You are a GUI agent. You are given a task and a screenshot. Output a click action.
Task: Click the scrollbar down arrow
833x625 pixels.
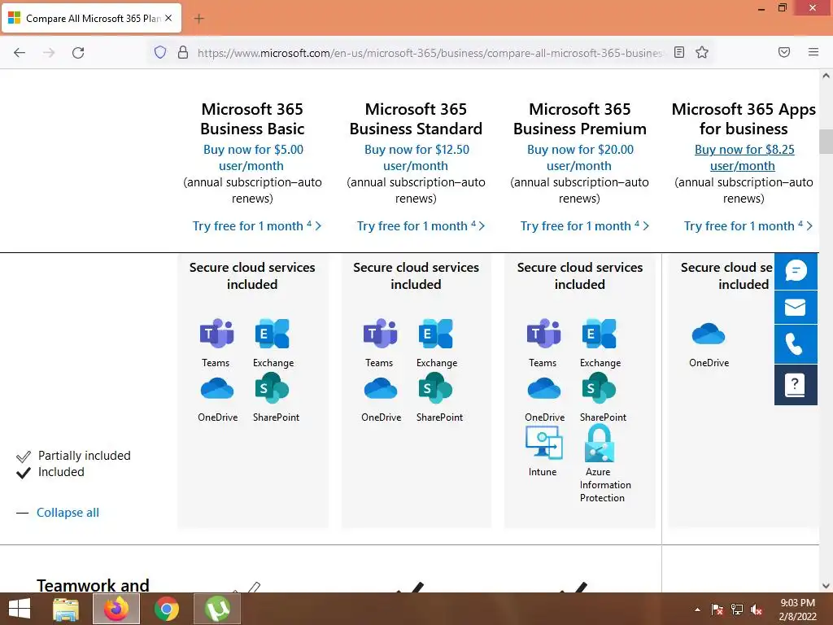[x=826, y=586]
